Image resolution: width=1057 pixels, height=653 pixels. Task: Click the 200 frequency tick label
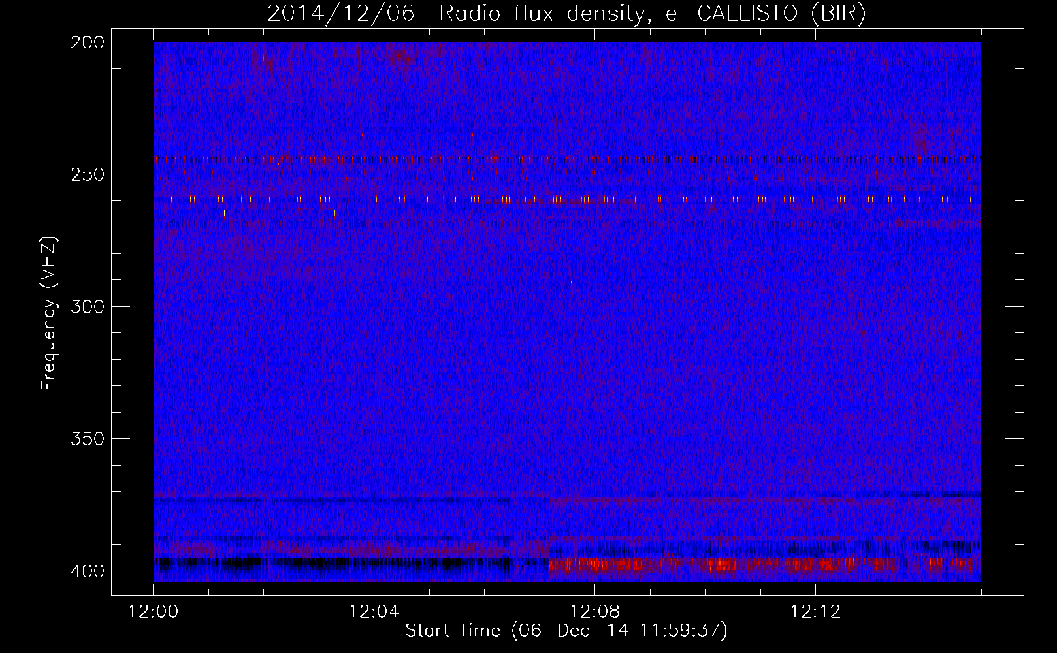click(x=87, y=42)
